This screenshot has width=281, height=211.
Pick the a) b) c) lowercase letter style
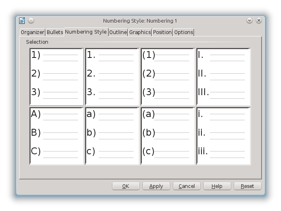[x=112, y=136]
